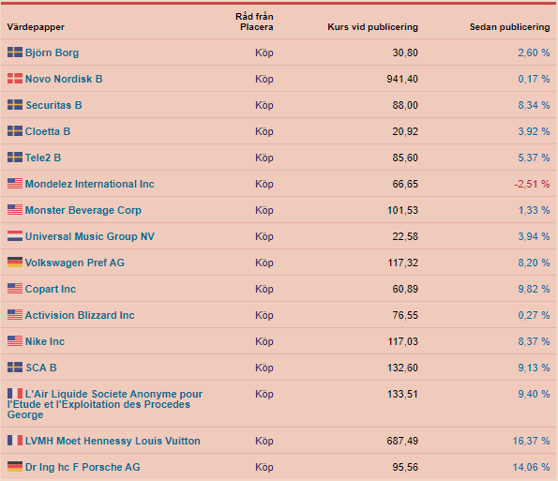Select the 9,40 % return for L'Air Liquide
Screen dimensions: 558x481
pos(534,394)
